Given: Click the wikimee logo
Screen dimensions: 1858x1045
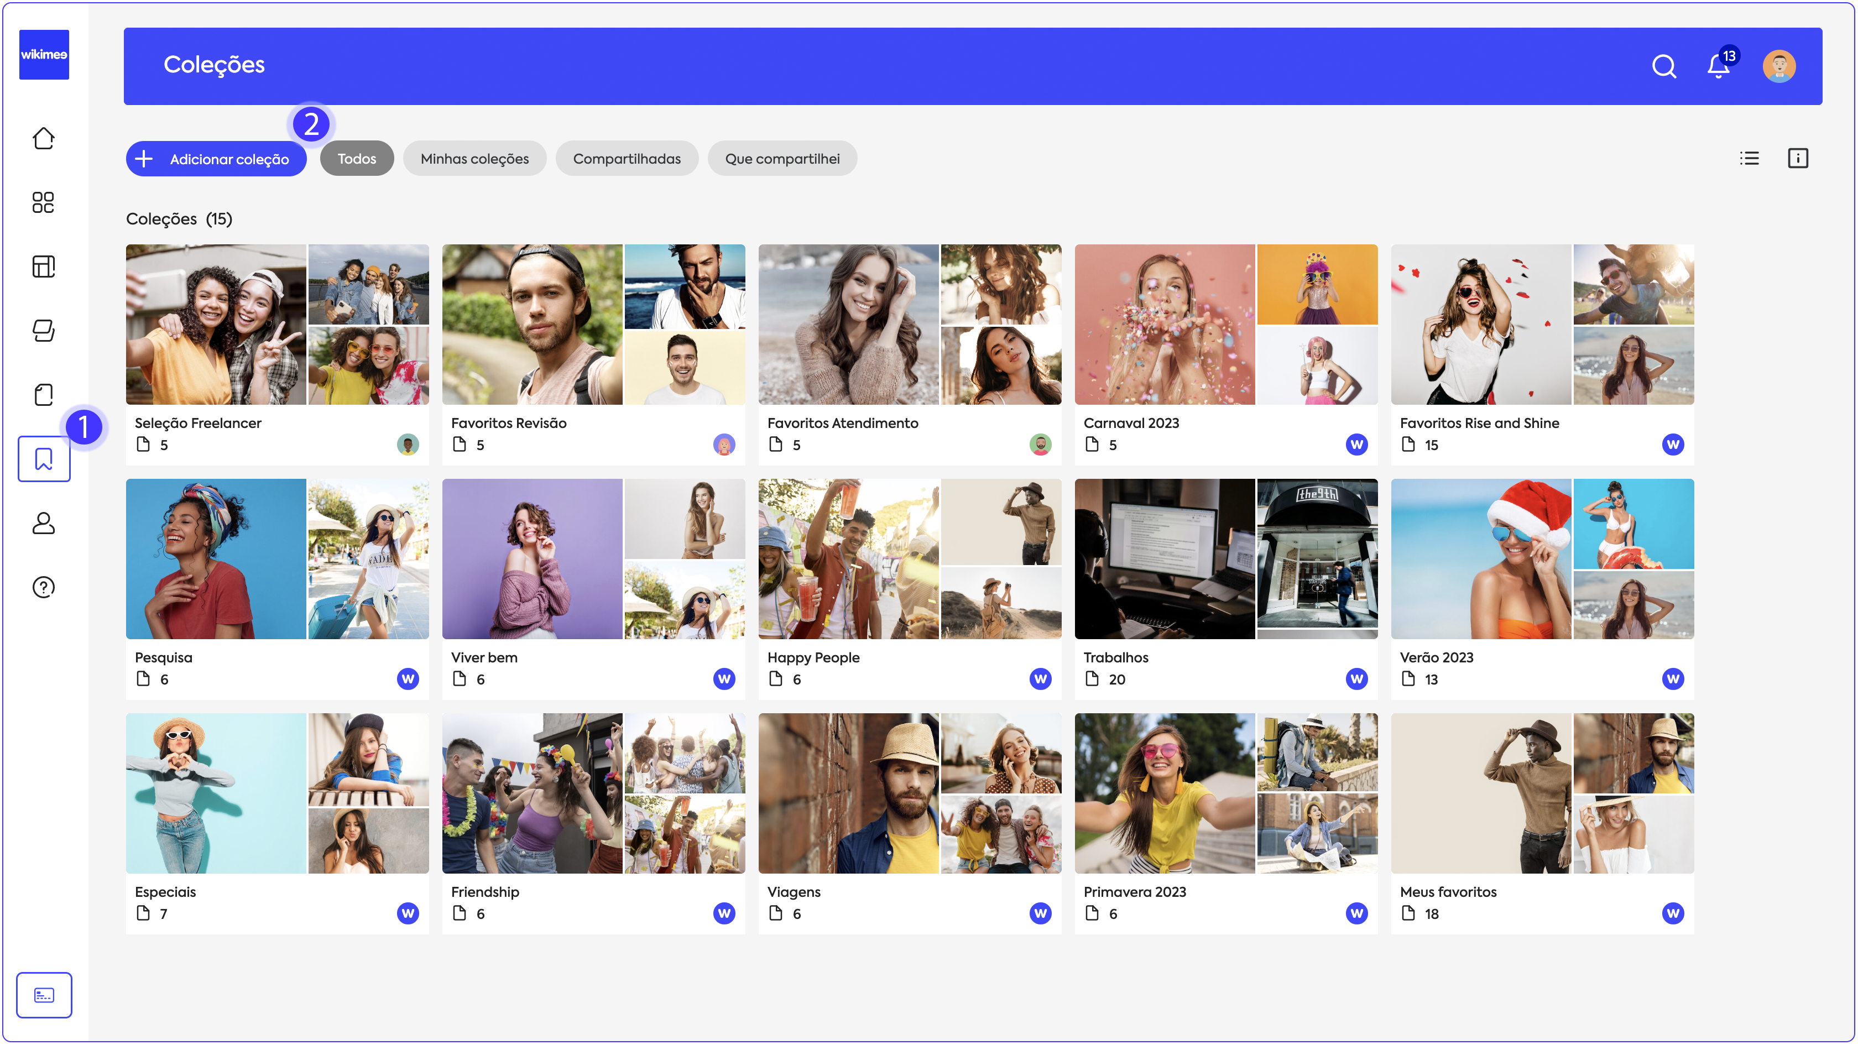Looking at the screenshot, I should (x=44, y=54).
